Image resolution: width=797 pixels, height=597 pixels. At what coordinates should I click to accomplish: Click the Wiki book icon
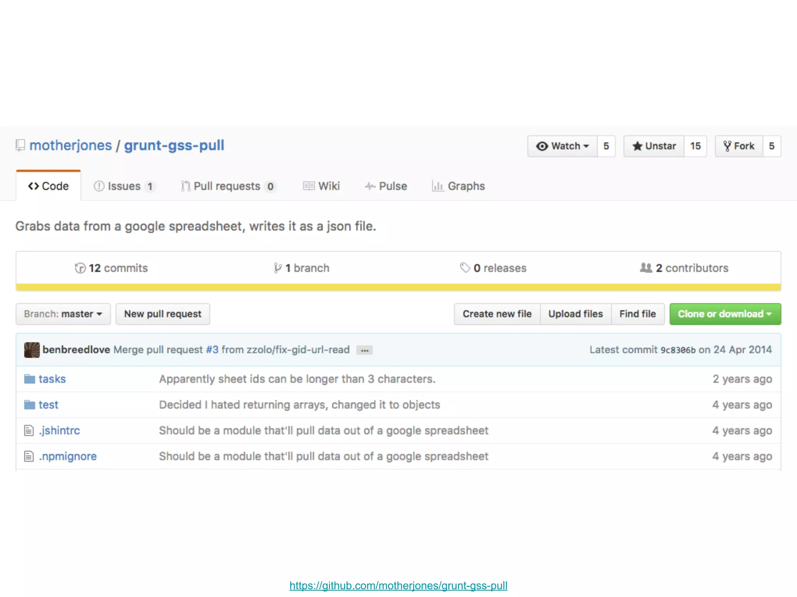[x=309, y=186]
